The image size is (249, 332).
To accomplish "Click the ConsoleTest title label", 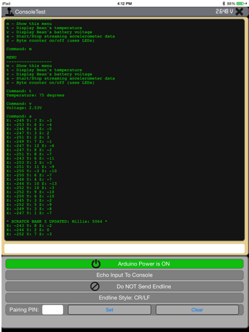I will 30,12.
